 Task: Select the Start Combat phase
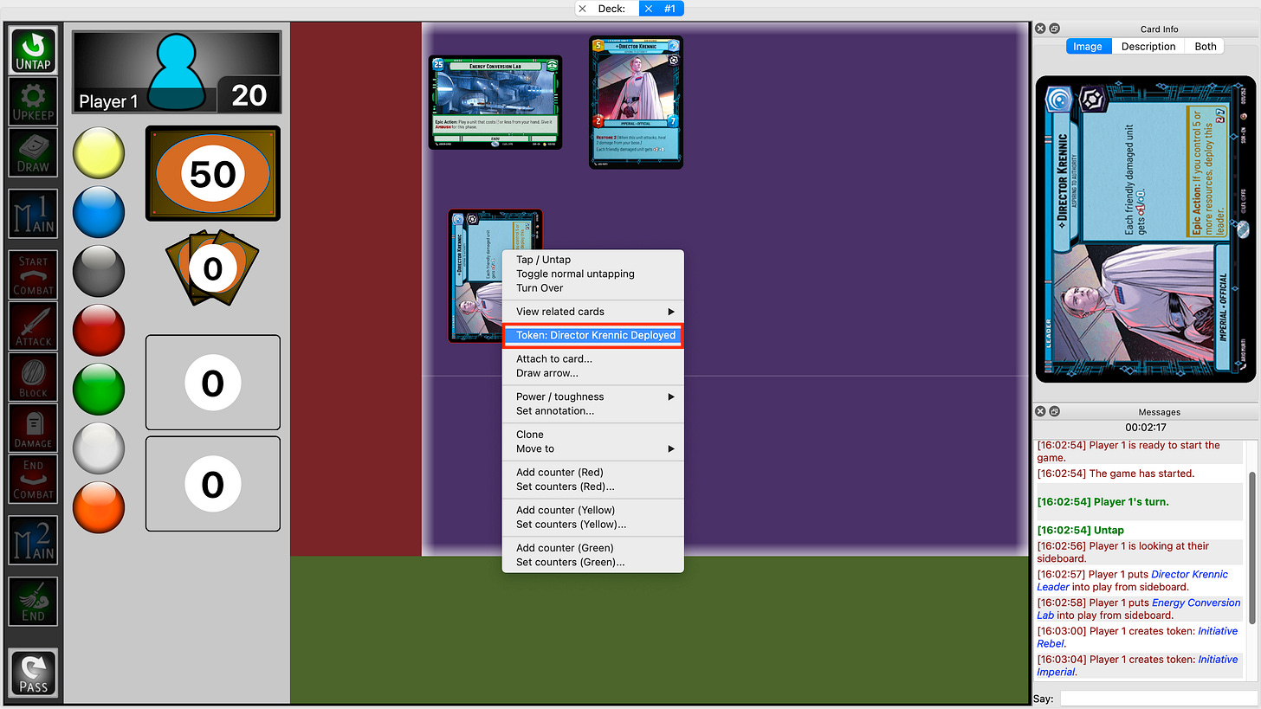(x=33, y=274)
